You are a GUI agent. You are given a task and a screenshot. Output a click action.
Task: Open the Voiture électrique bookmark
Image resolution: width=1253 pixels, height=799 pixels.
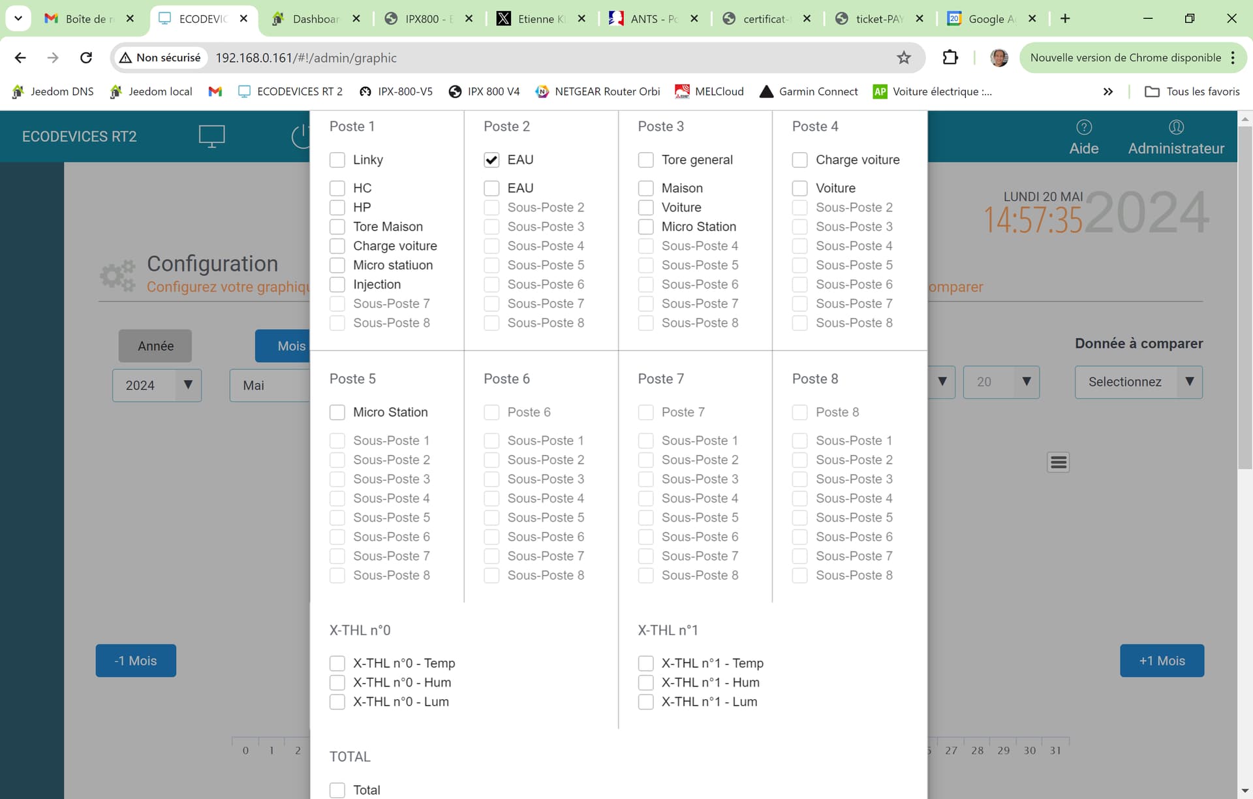(x=933, y=91)
